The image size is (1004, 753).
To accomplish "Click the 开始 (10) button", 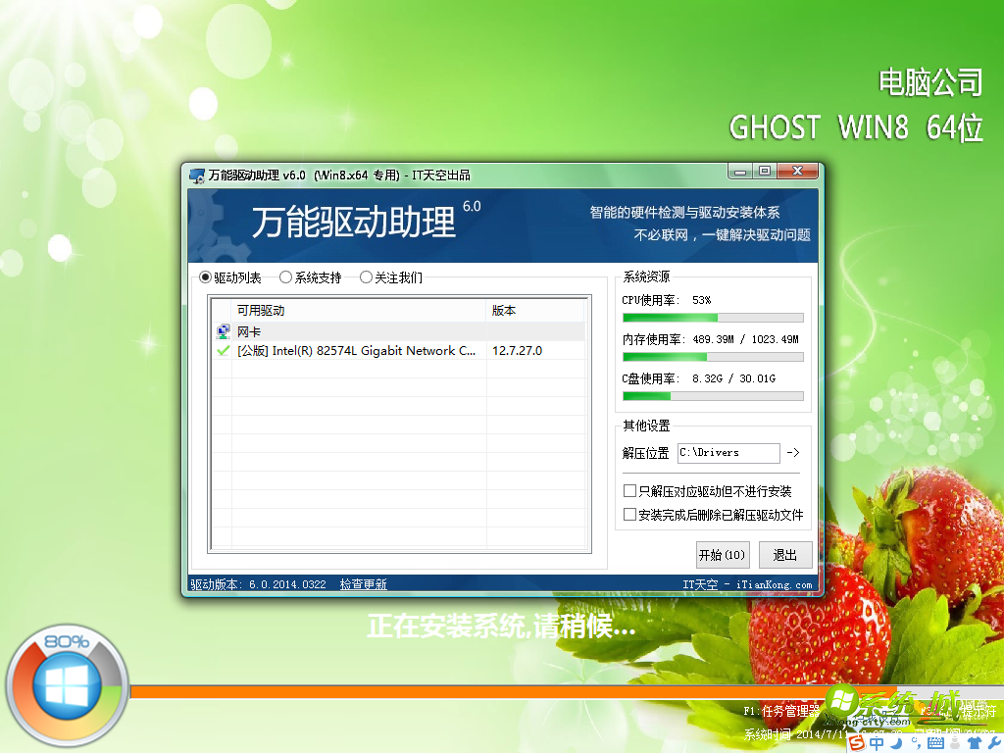I will coord(723,554).
